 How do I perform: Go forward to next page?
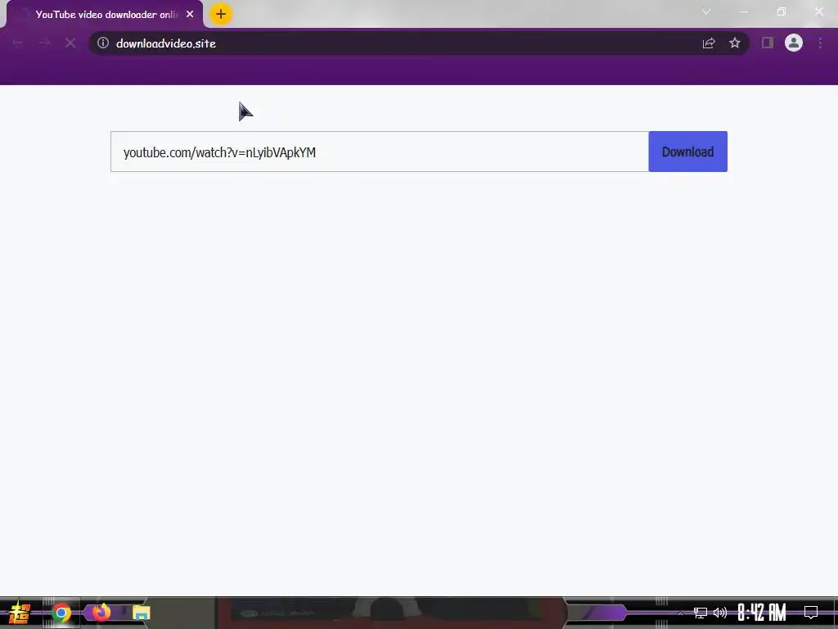click(x=44, y=43)
